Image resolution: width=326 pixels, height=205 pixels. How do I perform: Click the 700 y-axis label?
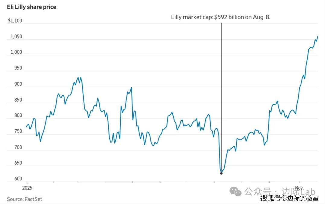(18, 147)
